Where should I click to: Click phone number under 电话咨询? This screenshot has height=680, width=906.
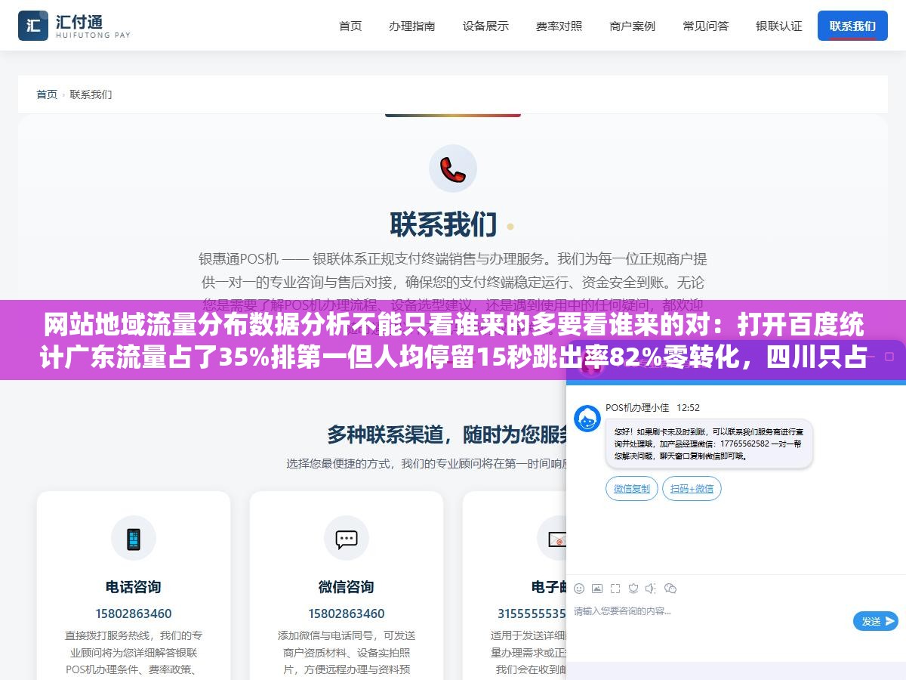(x=134, y=614)
